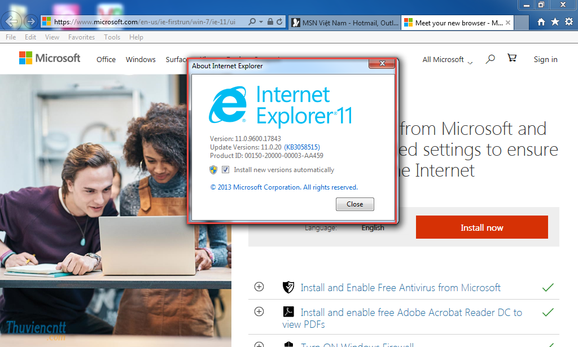Open the Tools menu
Image resolution: width=578 pixels, height=347 pixels.
point(112,37)
